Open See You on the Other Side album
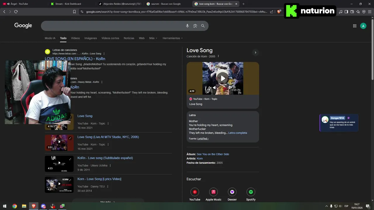Screen dimensions: 374x210 coord(213,154)
